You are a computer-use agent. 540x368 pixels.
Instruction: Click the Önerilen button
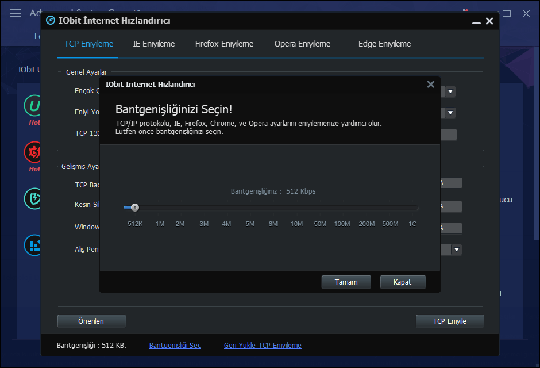91,321
